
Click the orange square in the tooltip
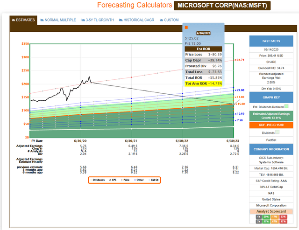[x=187, y=28]
